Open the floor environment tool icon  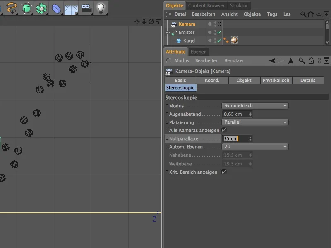click(71, 10)
